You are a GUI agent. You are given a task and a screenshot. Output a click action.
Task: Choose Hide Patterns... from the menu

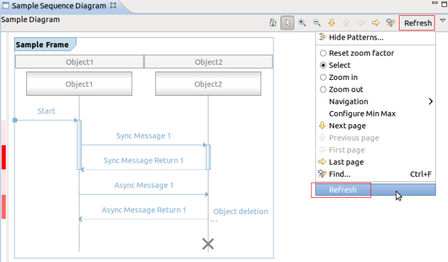click(356, 37)
